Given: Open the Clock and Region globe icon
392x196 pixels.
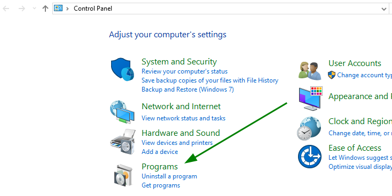Looking at the screenshot, I should pos(309,128).
